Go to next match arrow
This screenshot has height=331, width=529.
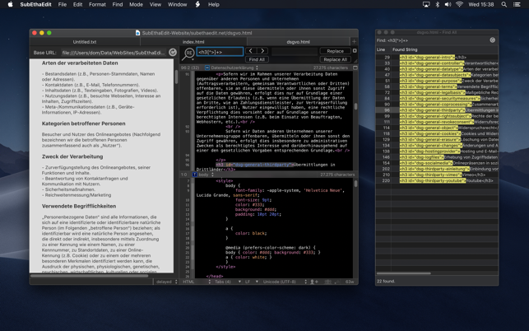pos(262,51)
